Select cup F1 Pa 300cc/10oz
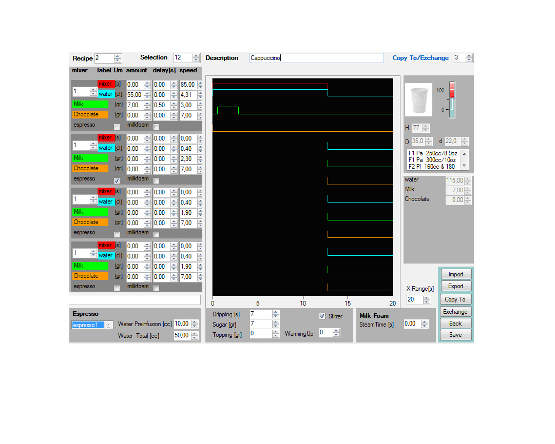Screen dimensions: 555x444 pyautogui.click(x=433, y=160)
